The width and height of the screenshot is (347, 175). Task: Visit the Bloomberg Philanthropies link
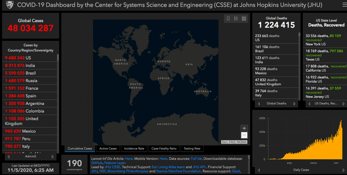[x=128, y=171]
